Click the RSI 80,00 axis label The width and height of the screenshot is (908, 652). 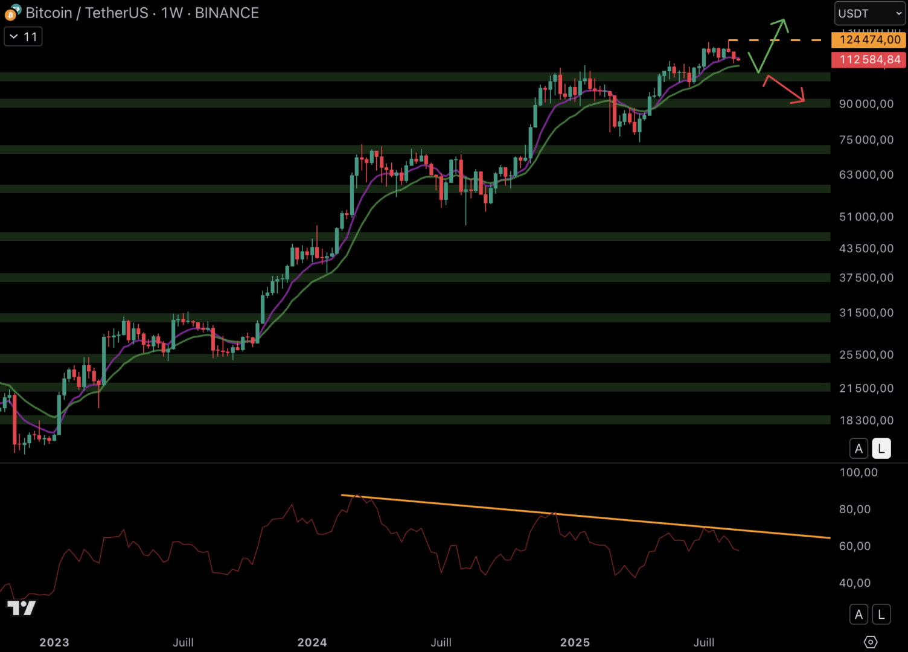click(x=855, y=509)
